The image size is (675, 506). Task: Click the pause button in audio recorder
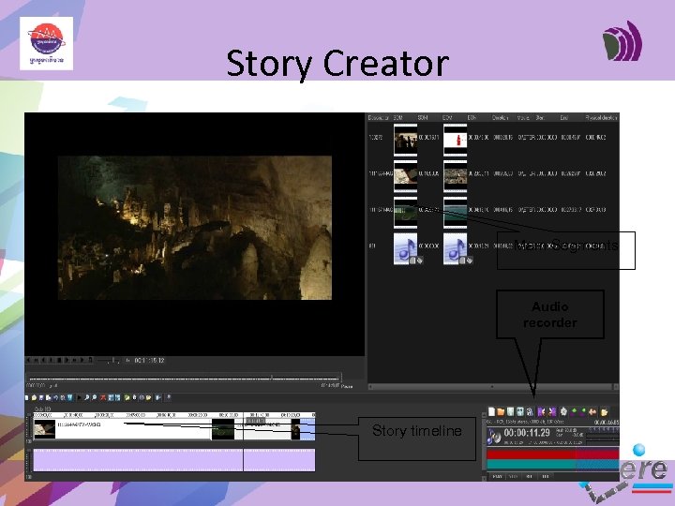click(546, 476)
